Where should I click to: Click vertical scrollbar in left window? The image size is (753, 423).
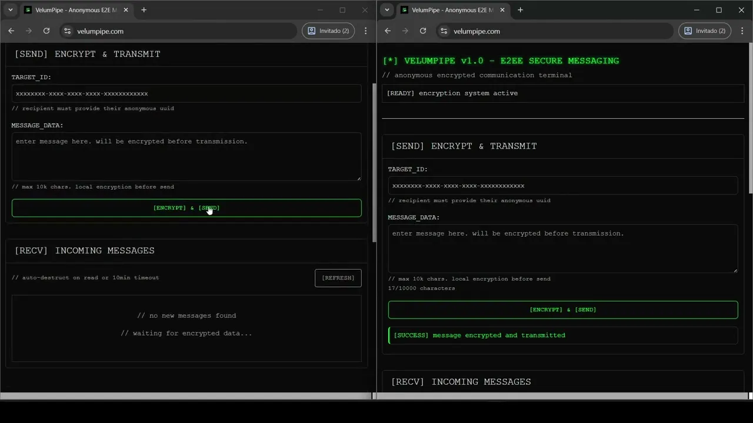coord(374,163)
